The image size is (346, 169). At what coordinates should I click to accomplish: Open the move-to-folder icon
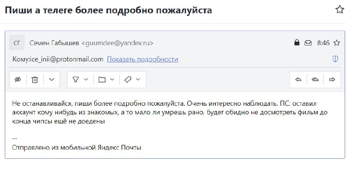point(102,80)
